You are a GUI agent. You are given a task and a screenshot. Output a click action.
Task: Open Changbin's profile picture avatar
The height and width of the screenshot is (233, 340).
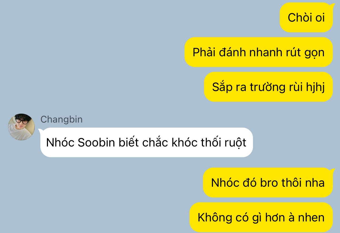pyautogui.click(x=21, y=127)
